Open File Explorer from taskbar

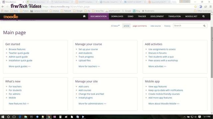point(26,117)
